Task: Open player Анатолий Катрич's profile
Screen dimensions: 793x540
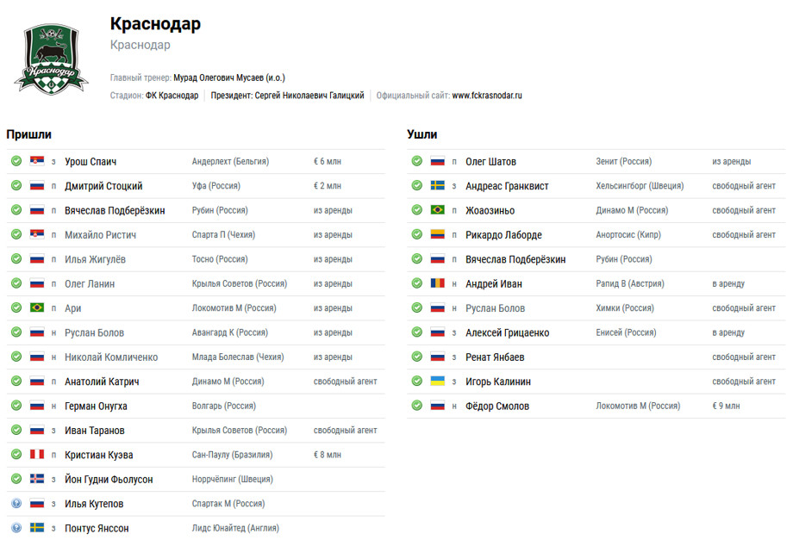Action: point(102,382)
